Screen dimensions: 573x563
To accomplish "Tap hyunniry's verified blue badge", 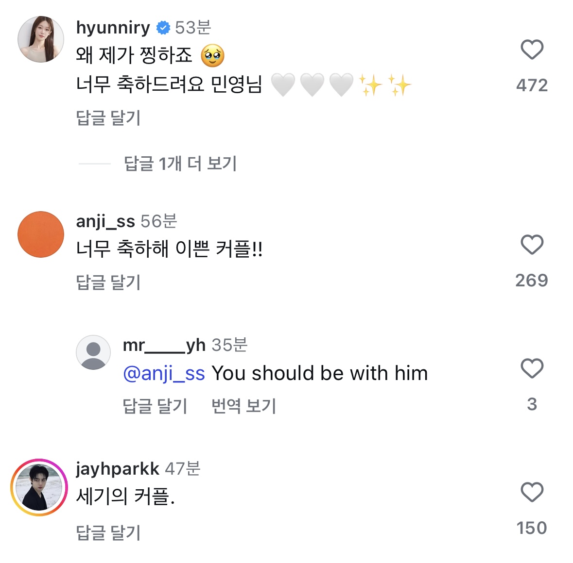I will click(163, 28).
